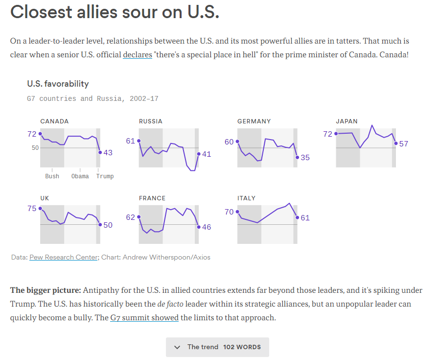This screenshot has height=358, width=440.
Task: Click the Russia favorability chart
Action: click(x=169, y=148)
